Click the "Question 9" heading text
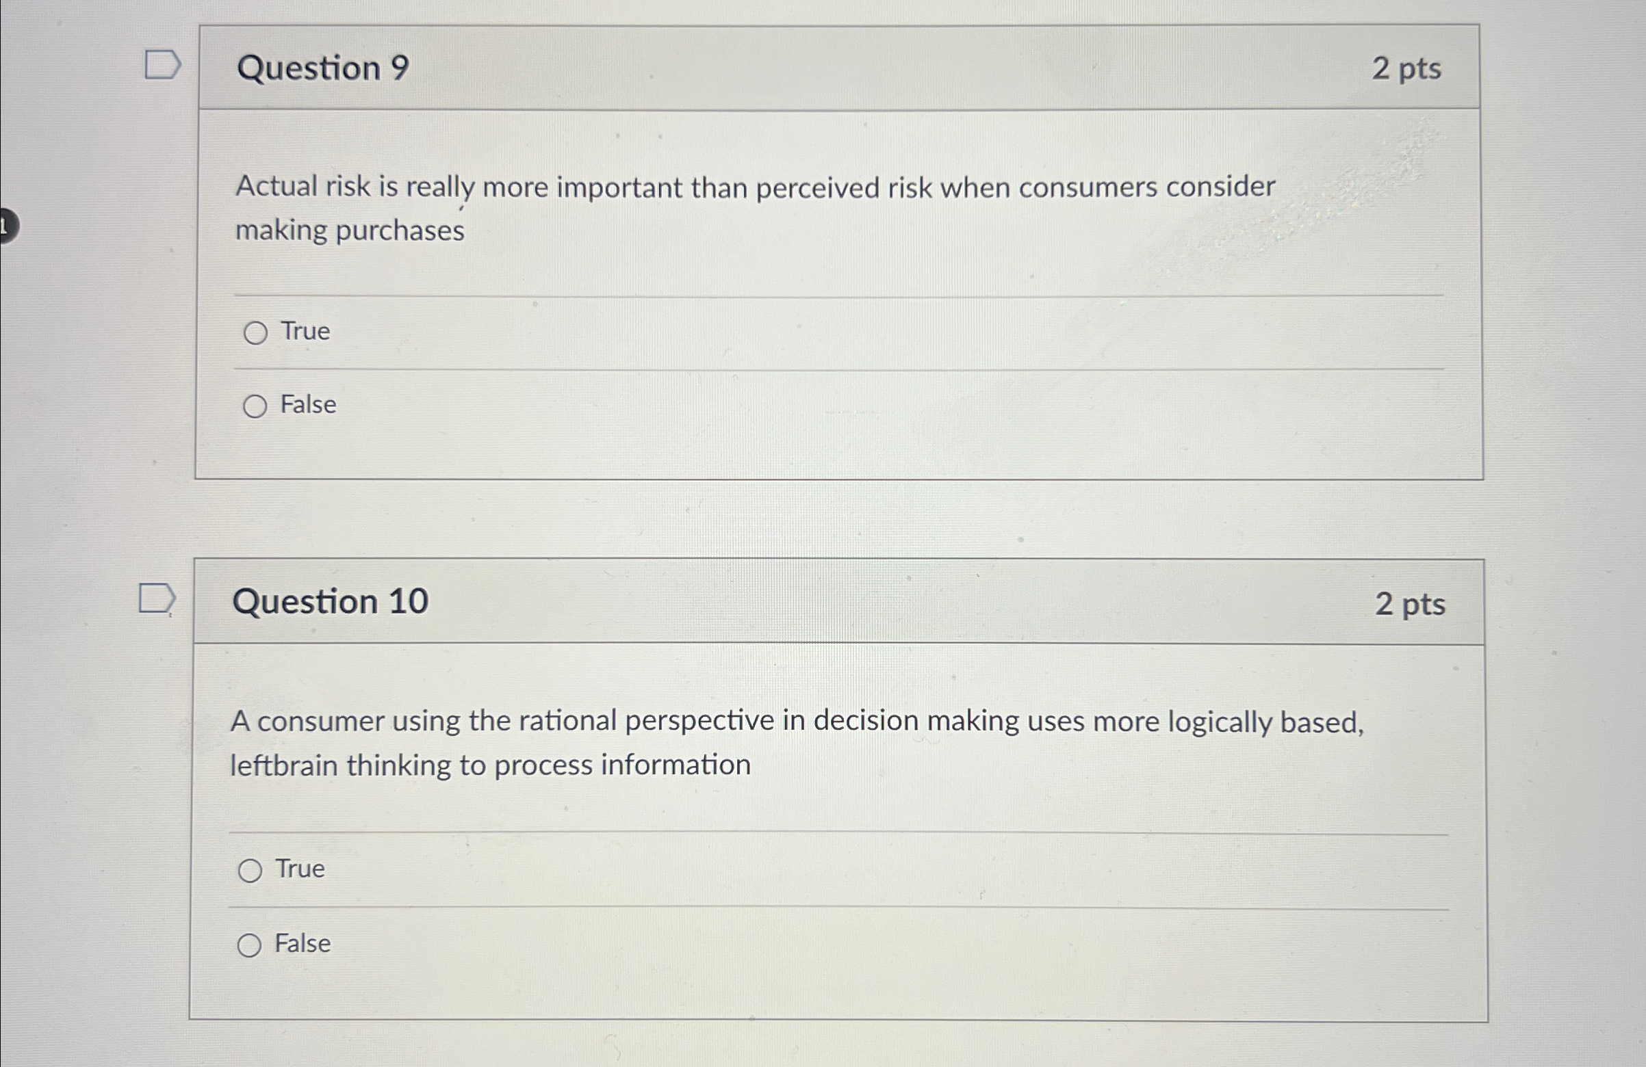Screen dimensions: 1646x1067 (x=323, y=68)
